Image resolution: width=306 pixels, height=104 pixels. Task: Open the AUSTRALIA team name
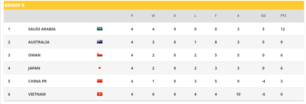pyautogui.click(x=39, y=42)
